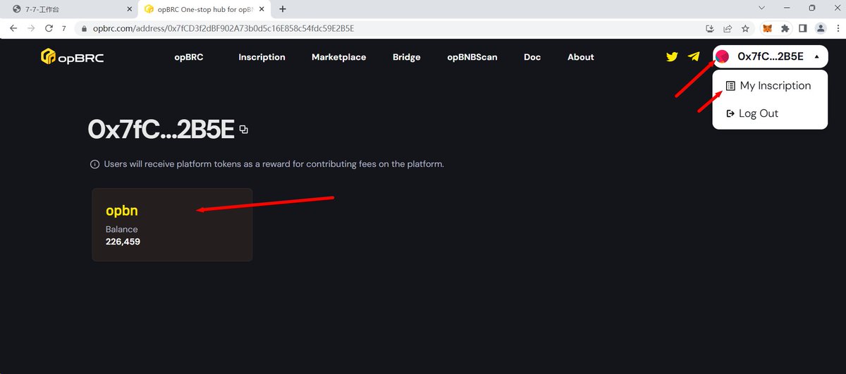This screenshot has width=846, height=374.
Task: Toggle the browser side panel
Action: tap(802, 28)
